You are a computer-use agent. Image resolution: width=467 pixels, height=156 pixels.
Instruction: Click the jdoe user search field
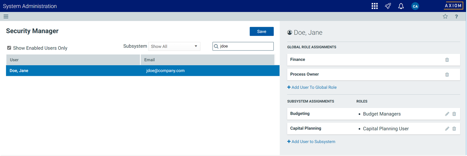[246, 46]
